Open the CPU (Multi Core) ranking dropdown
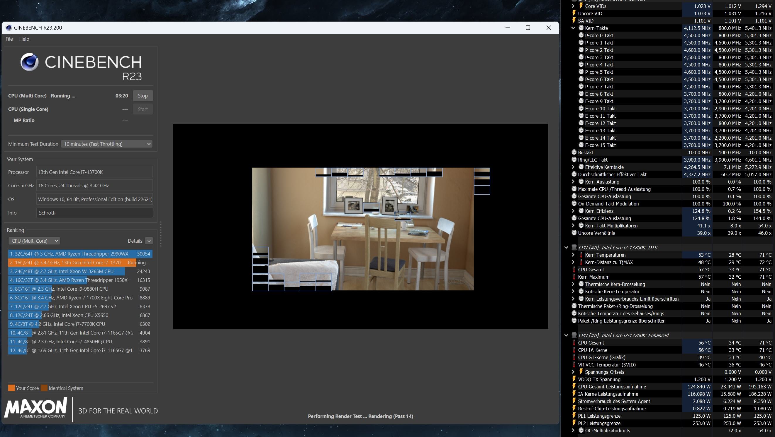The image size is (775, 437). tap(34, 241)
